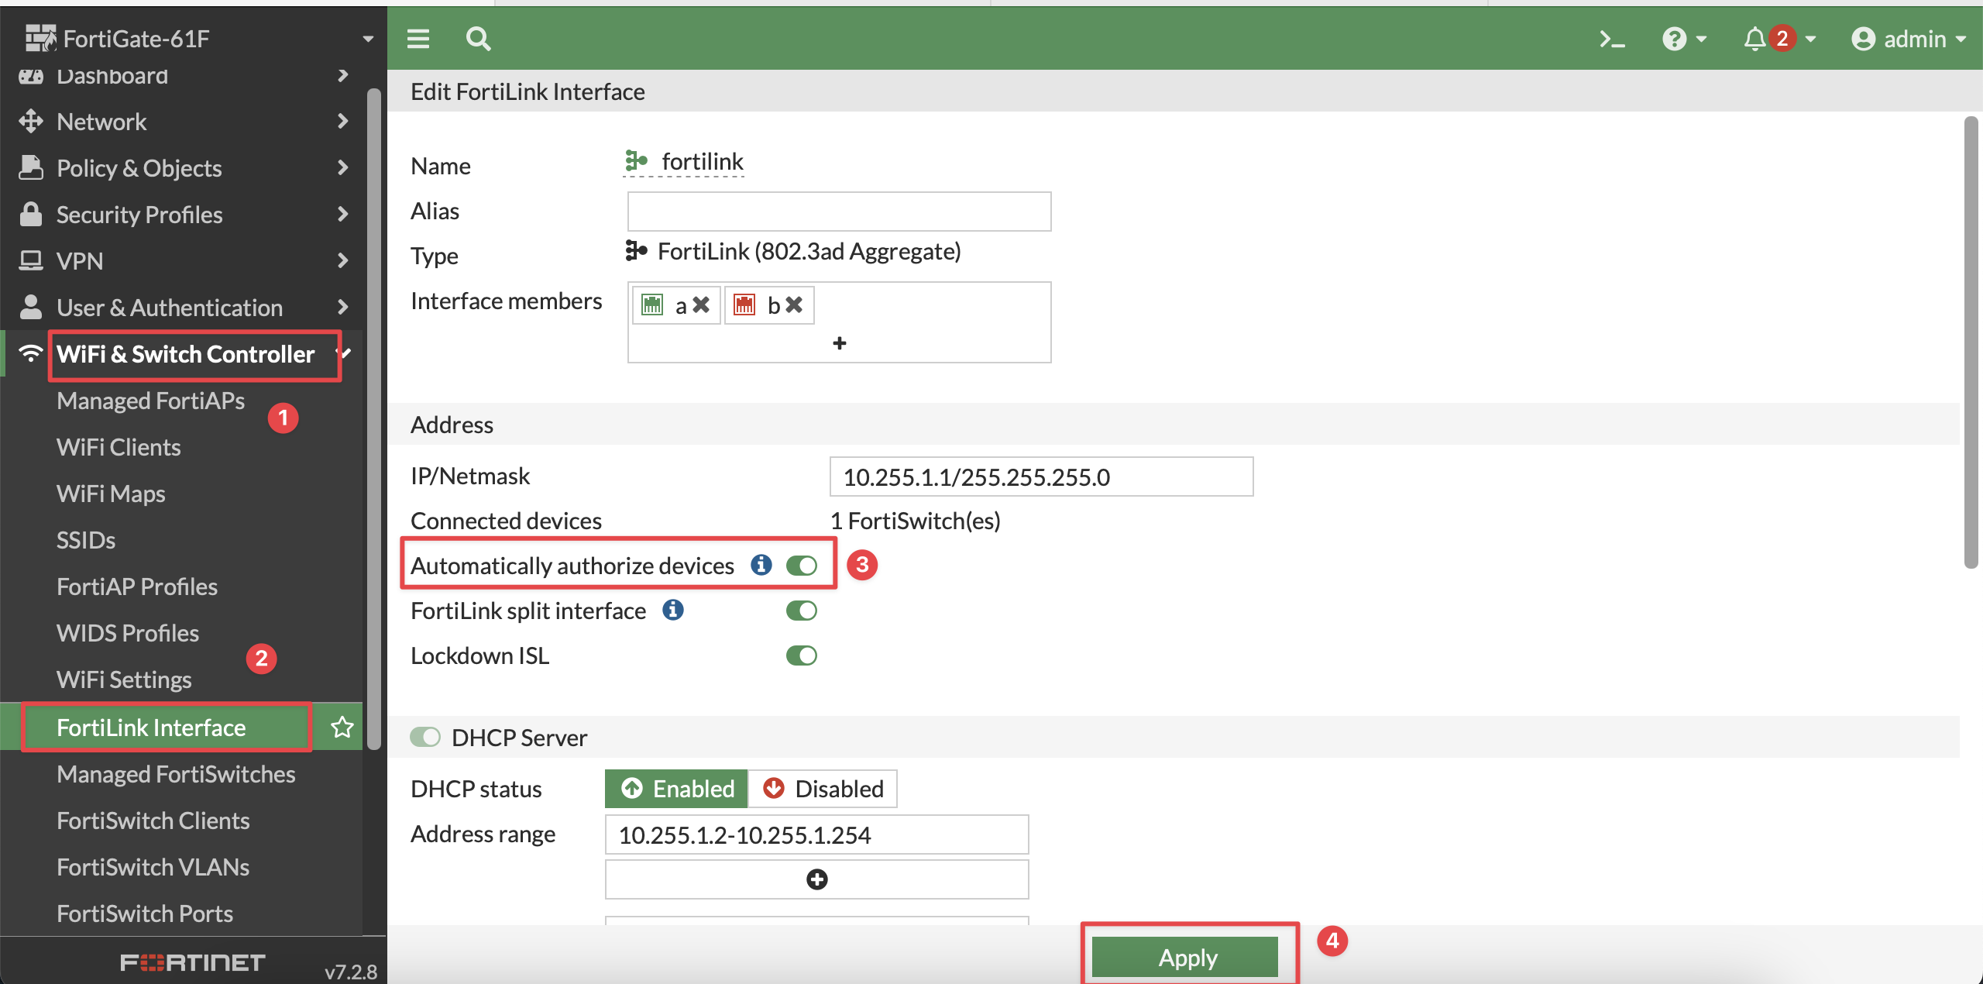The image size is (1983, 984).
Task: Click the Security Profiles lock icon
Action: click(31, 214)
